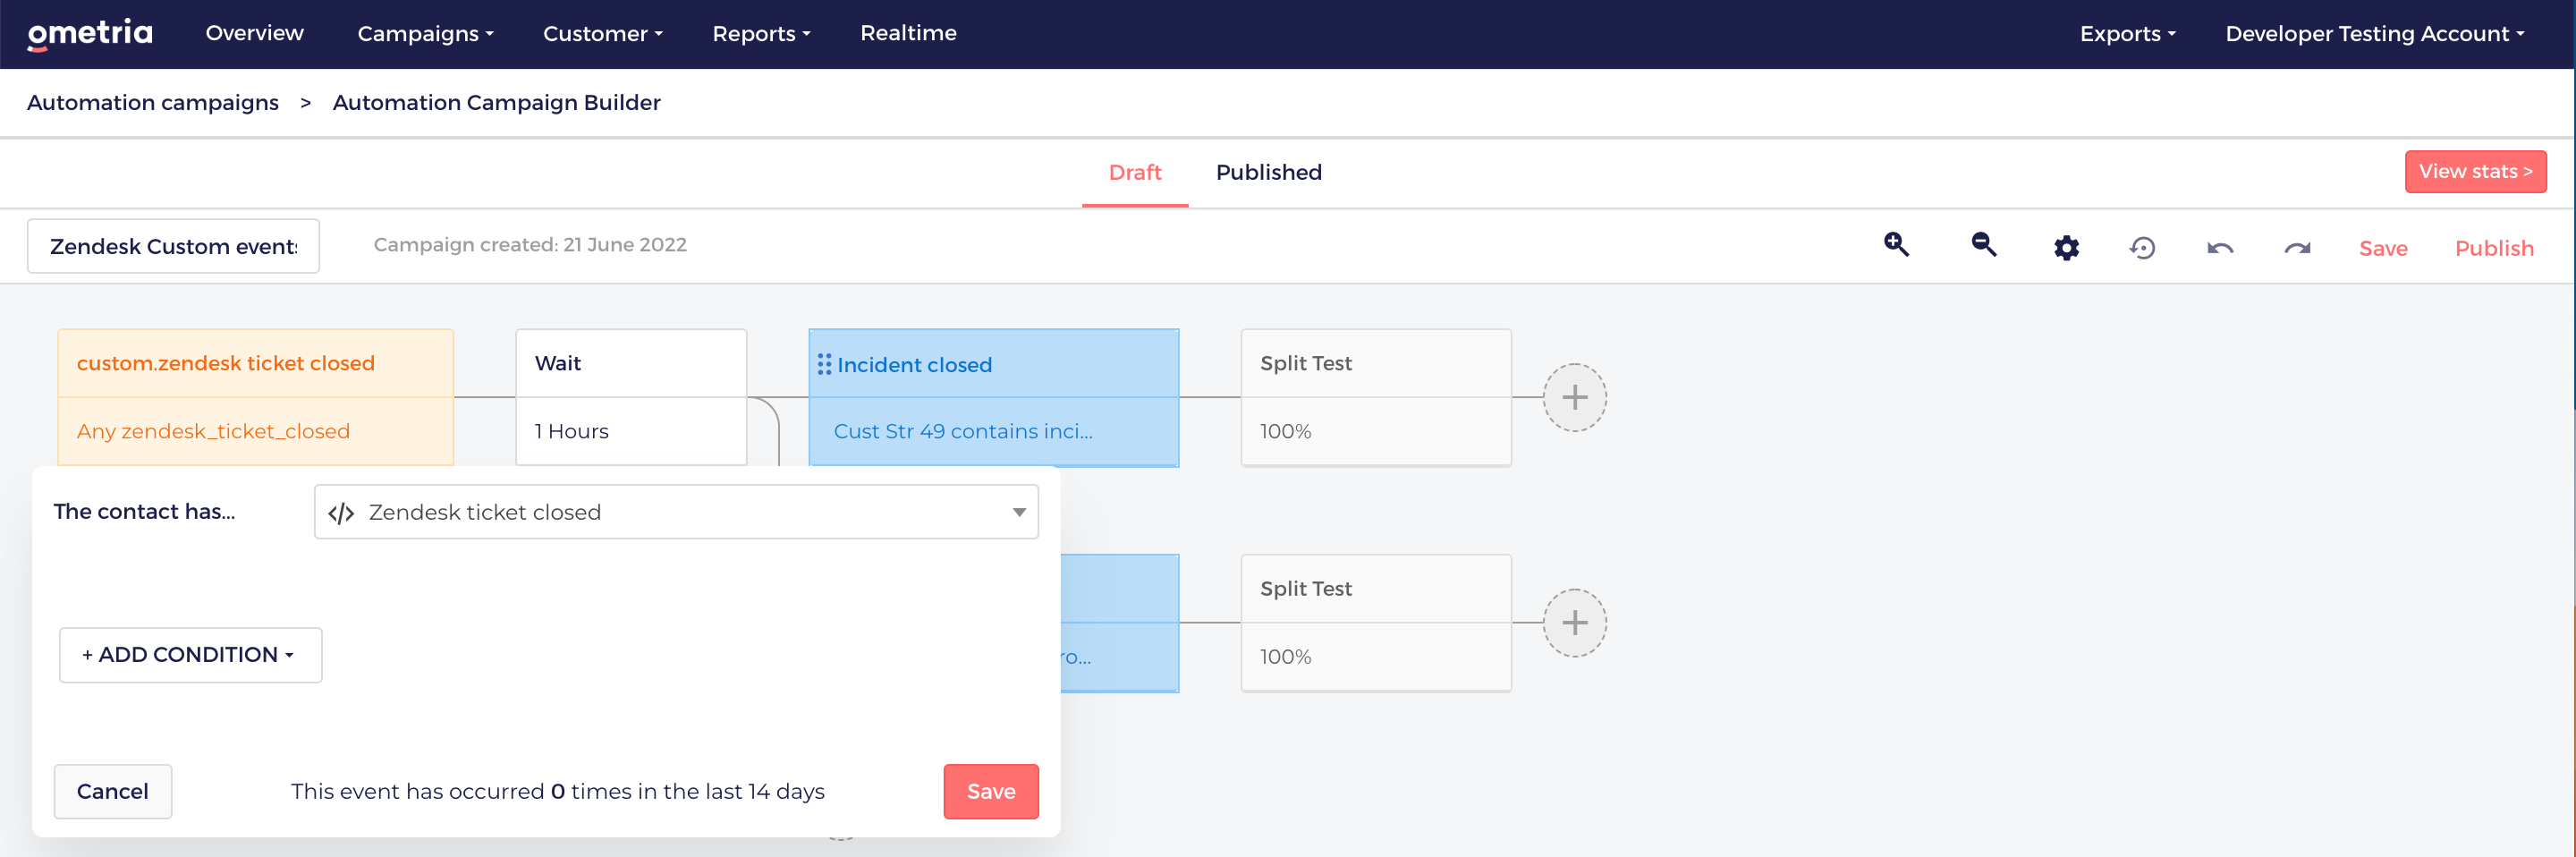Open version history clock icon
2576x857 pixels.
[2142, 247]
